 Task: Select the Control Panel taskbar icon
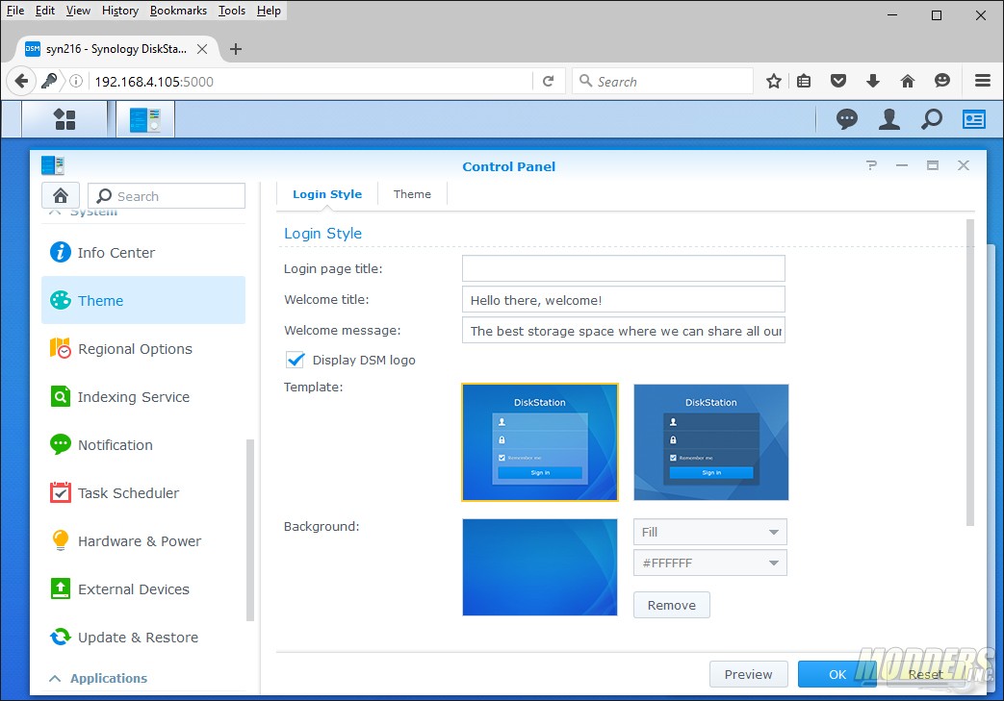[x=145, y=119]
